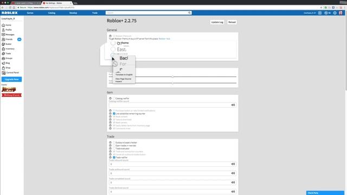The image size is (347, 195).
Task: Click the info icon beside Catalog notifier
Action: tap(110, 99)
